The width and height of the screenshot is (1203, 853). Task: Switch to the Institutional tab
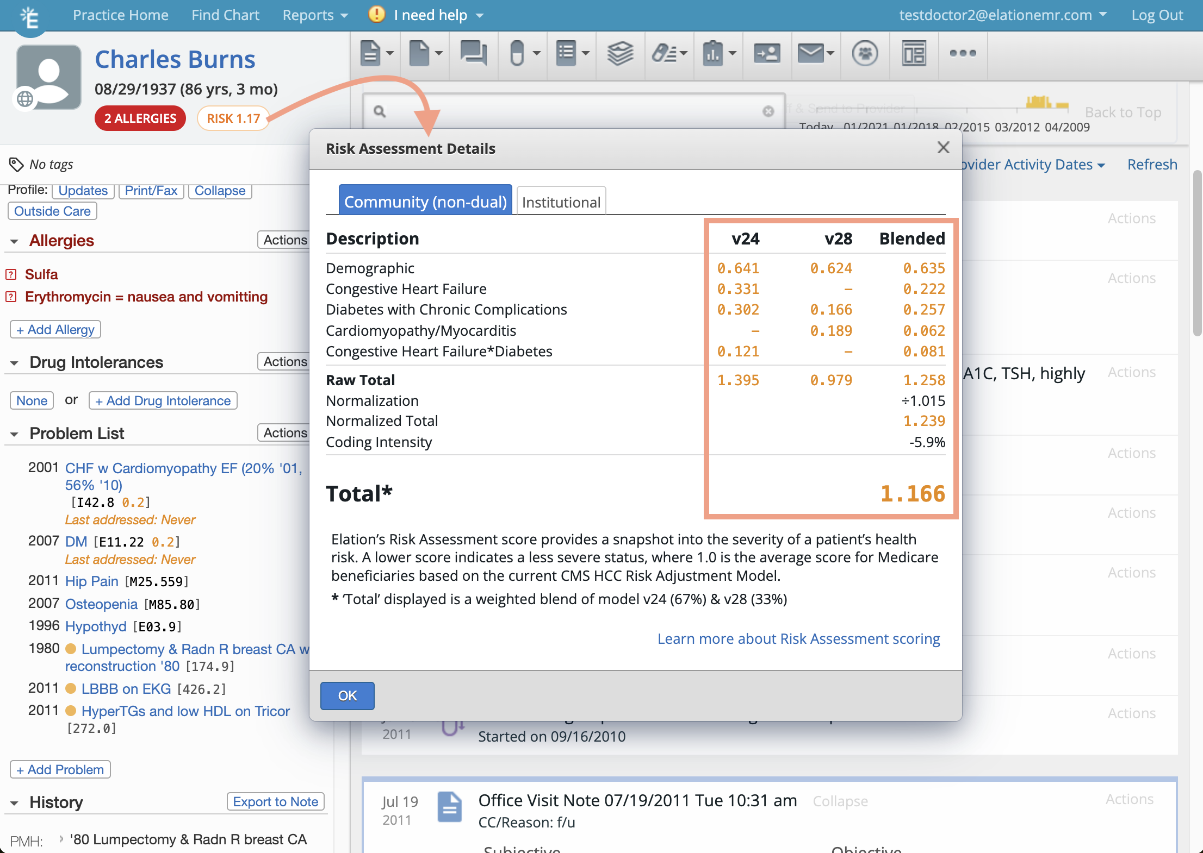pyautogui.click(x=561, y=202)
